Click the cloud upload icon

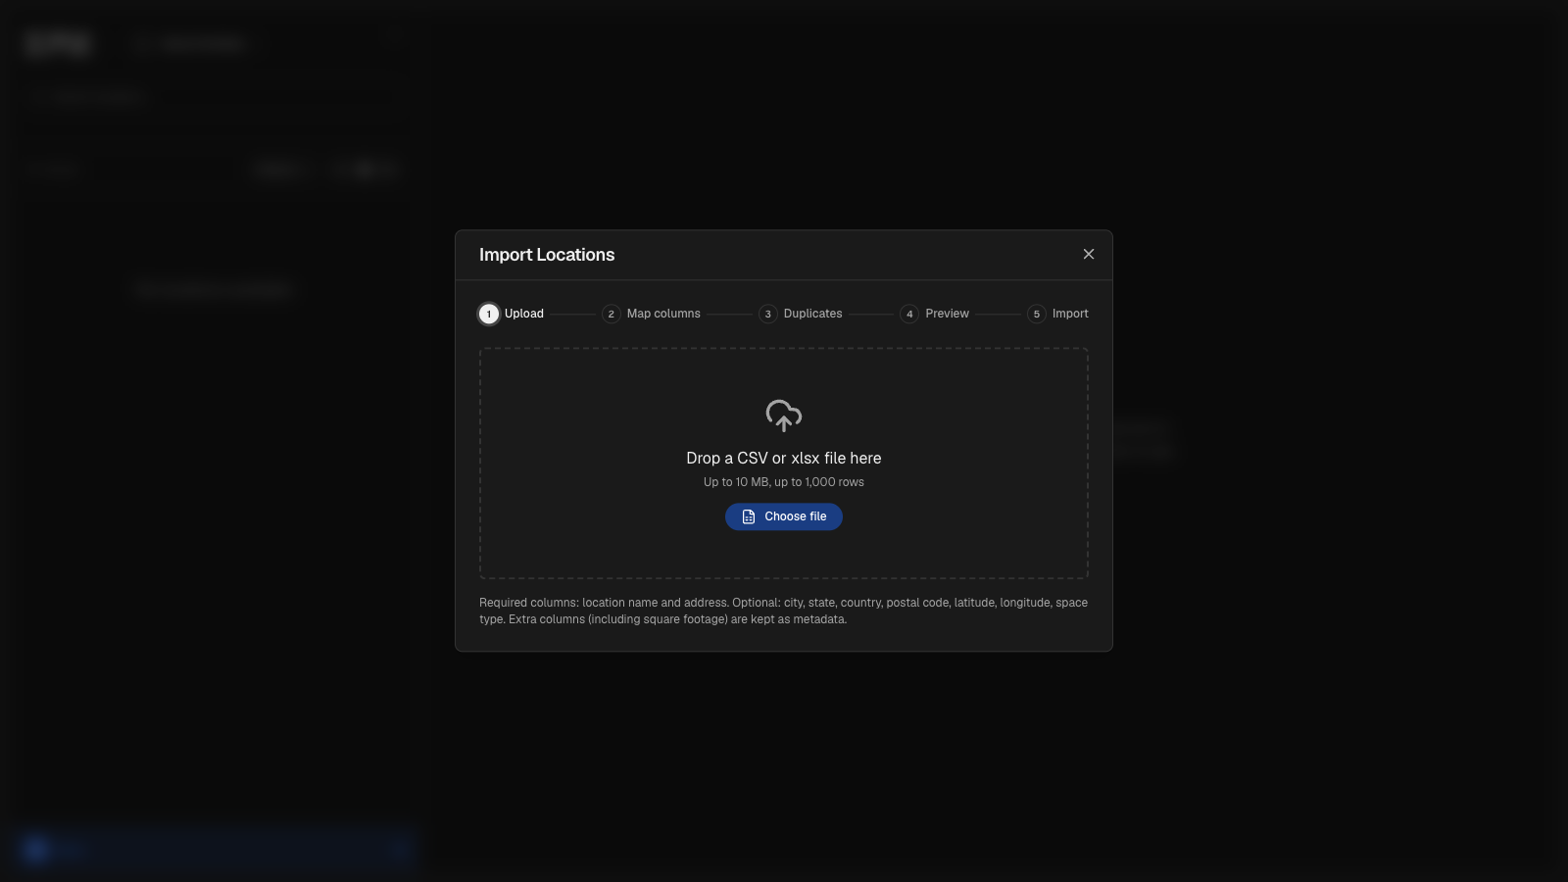click(x=783, y=416)
